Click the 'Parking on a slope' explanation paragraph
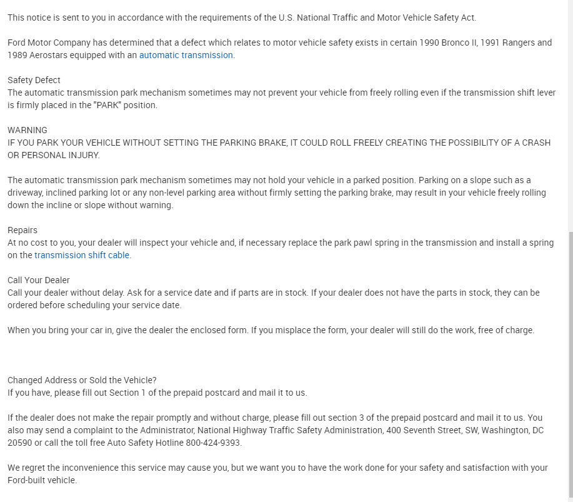This screenshot has height=502, width=573. [276, 193]
